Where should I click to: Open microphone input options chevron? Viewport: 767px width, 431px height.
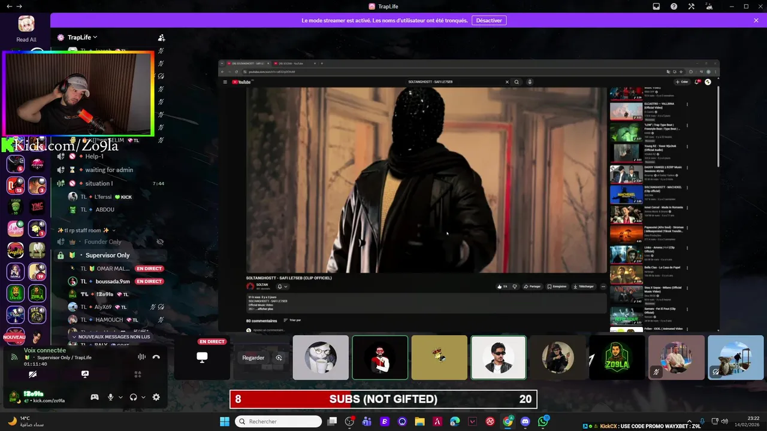point(120,397)
